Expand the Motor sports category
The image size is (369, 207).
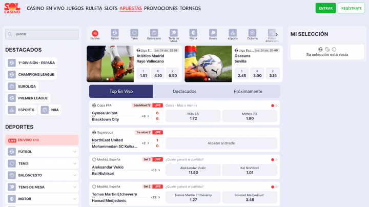pyautogui.click(x=75, y=199)
